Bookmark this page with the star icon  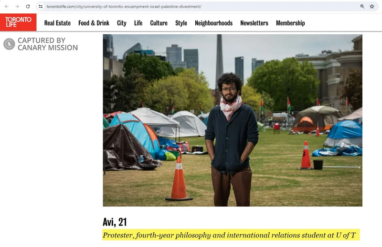coord(372,7)
